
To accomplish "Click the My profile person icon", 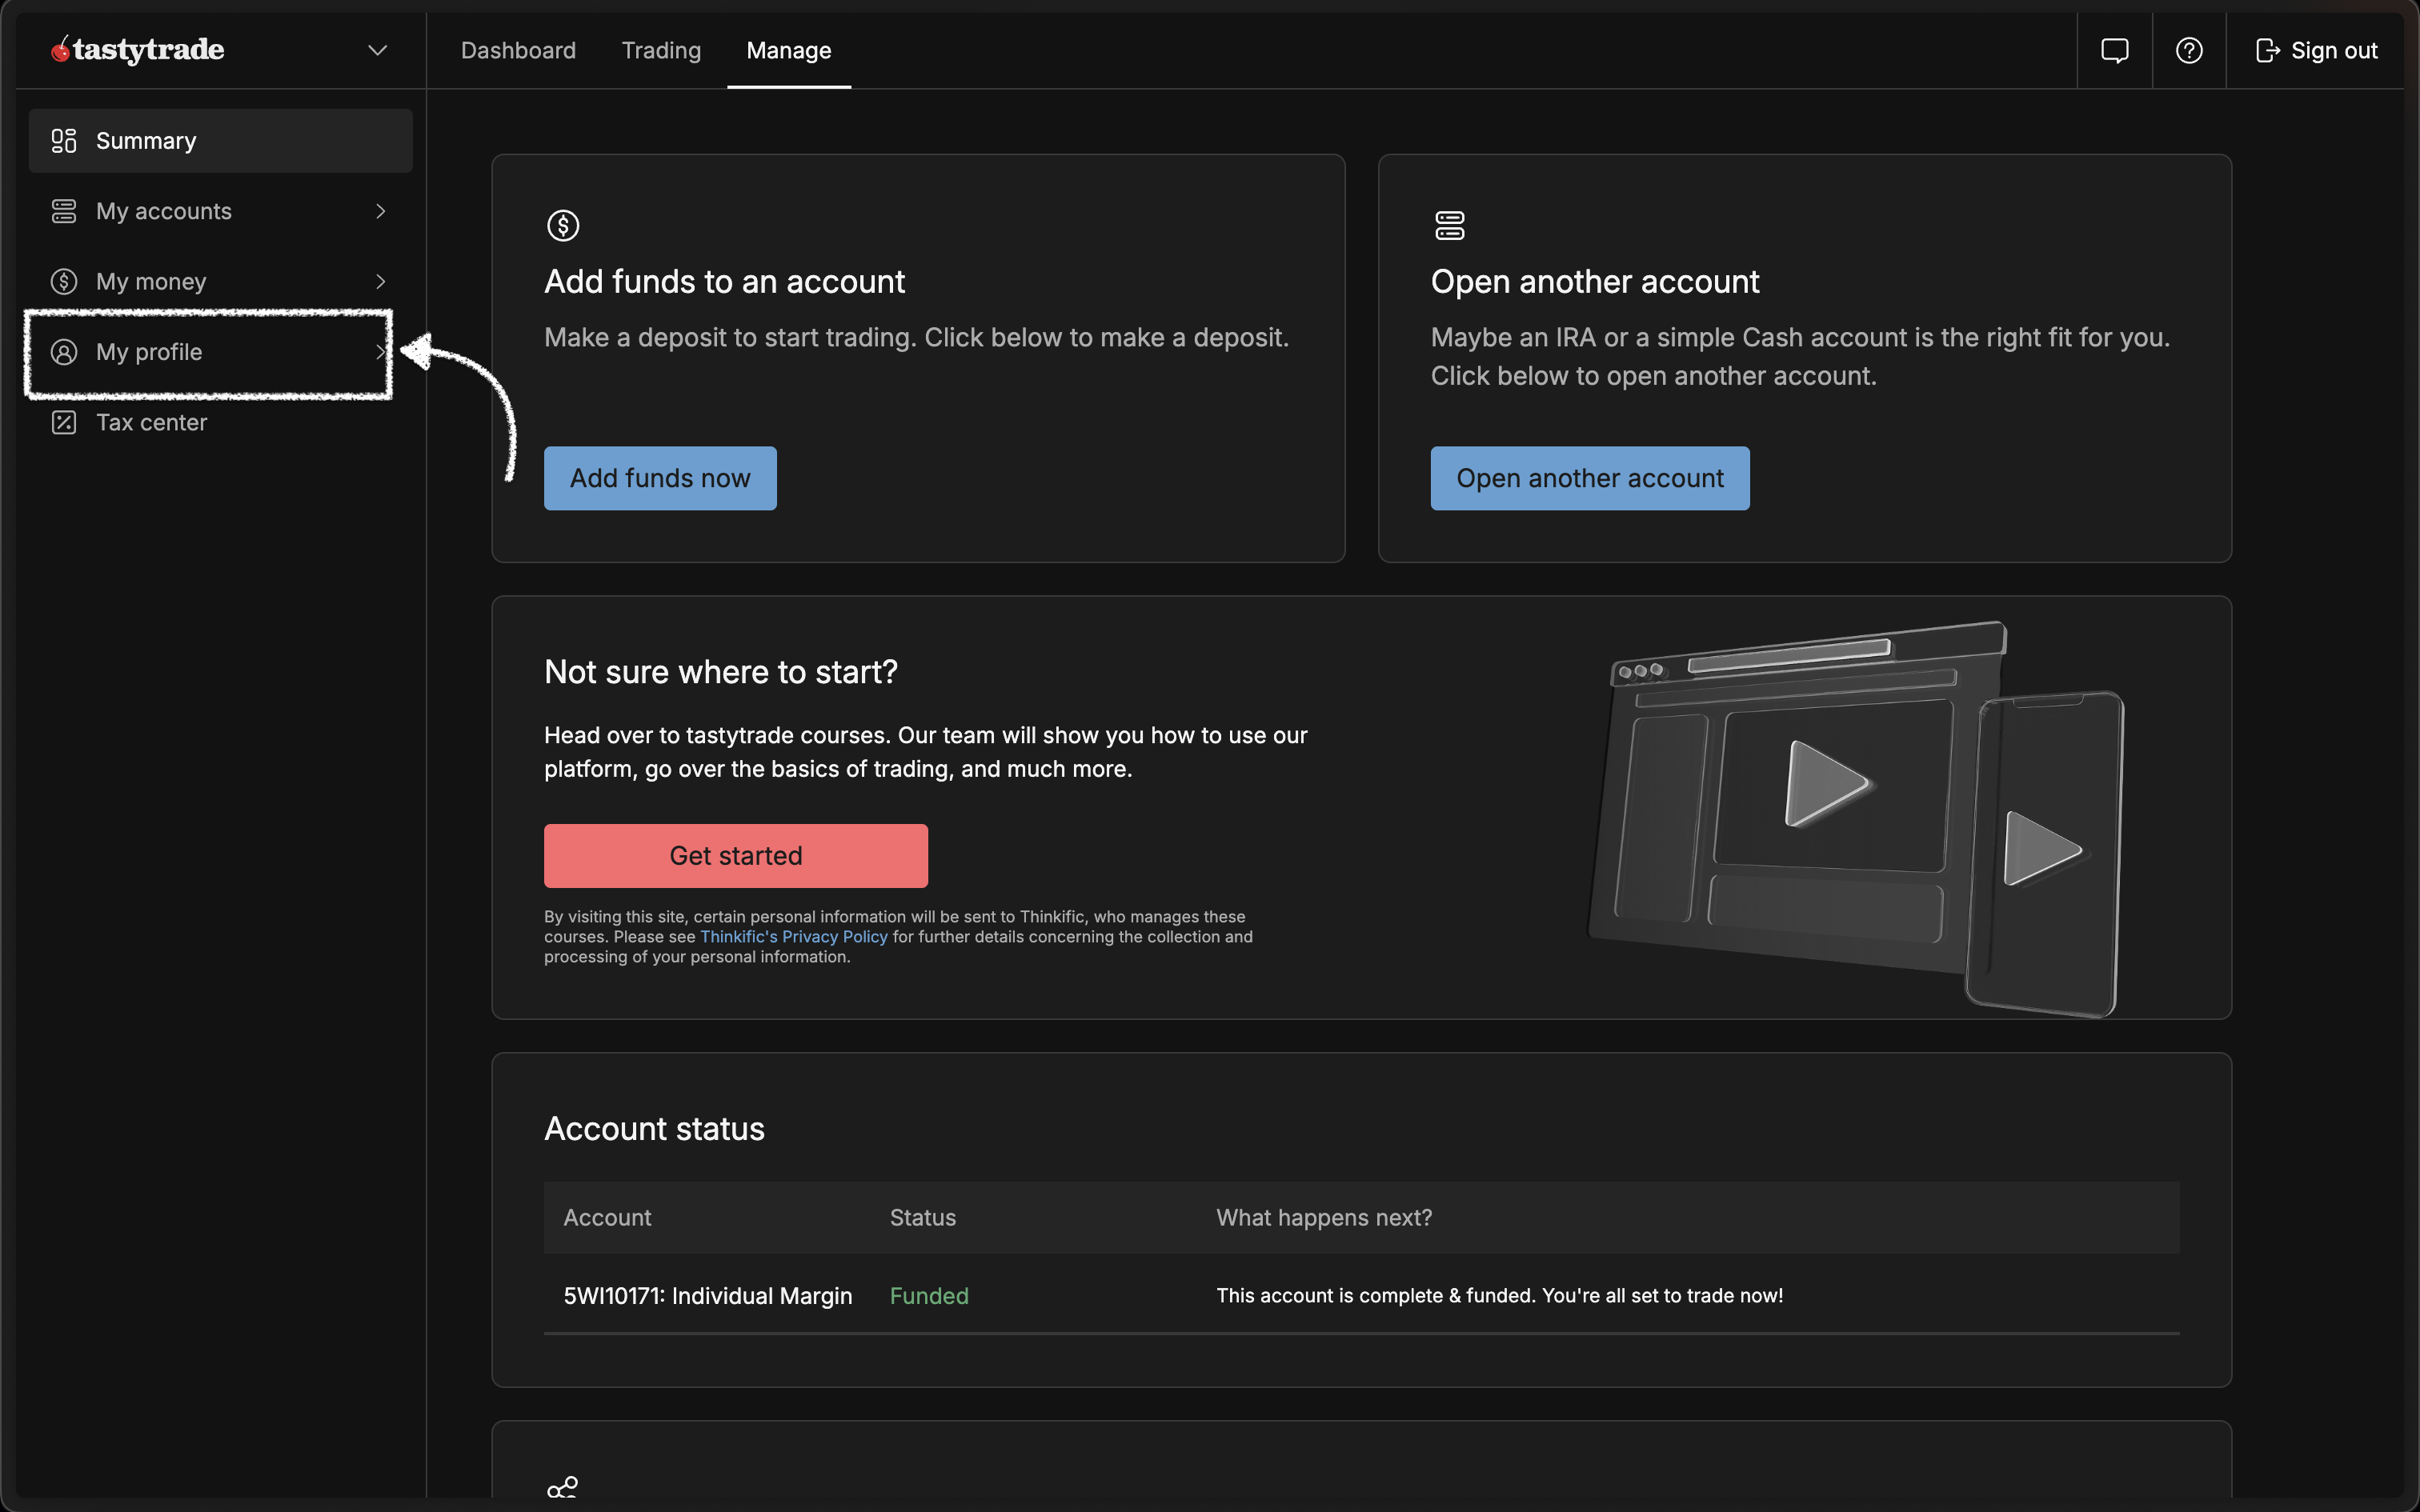I will point(64,352).
